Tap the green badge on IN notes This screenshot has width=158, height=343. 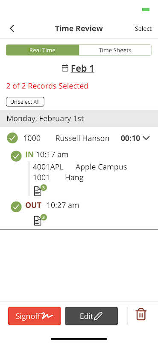pos(44,188)
